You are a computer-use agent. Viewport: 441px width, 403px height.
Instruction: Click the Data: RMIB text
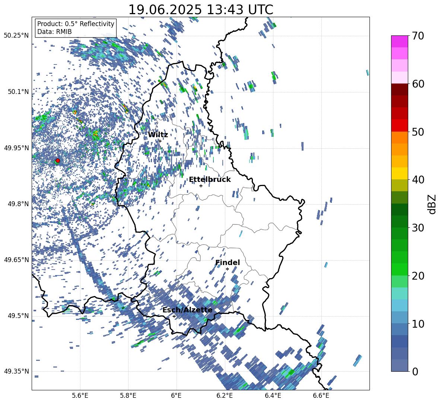[54, 32]
